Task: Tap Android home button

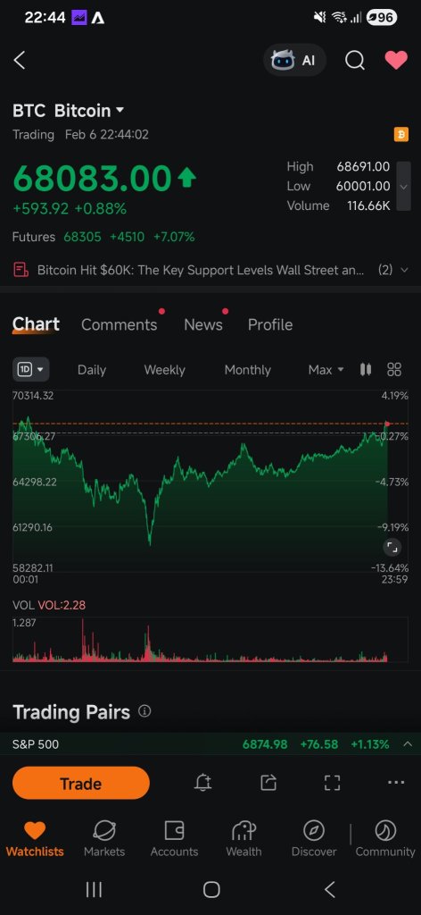Action: (x=211, y=889)
